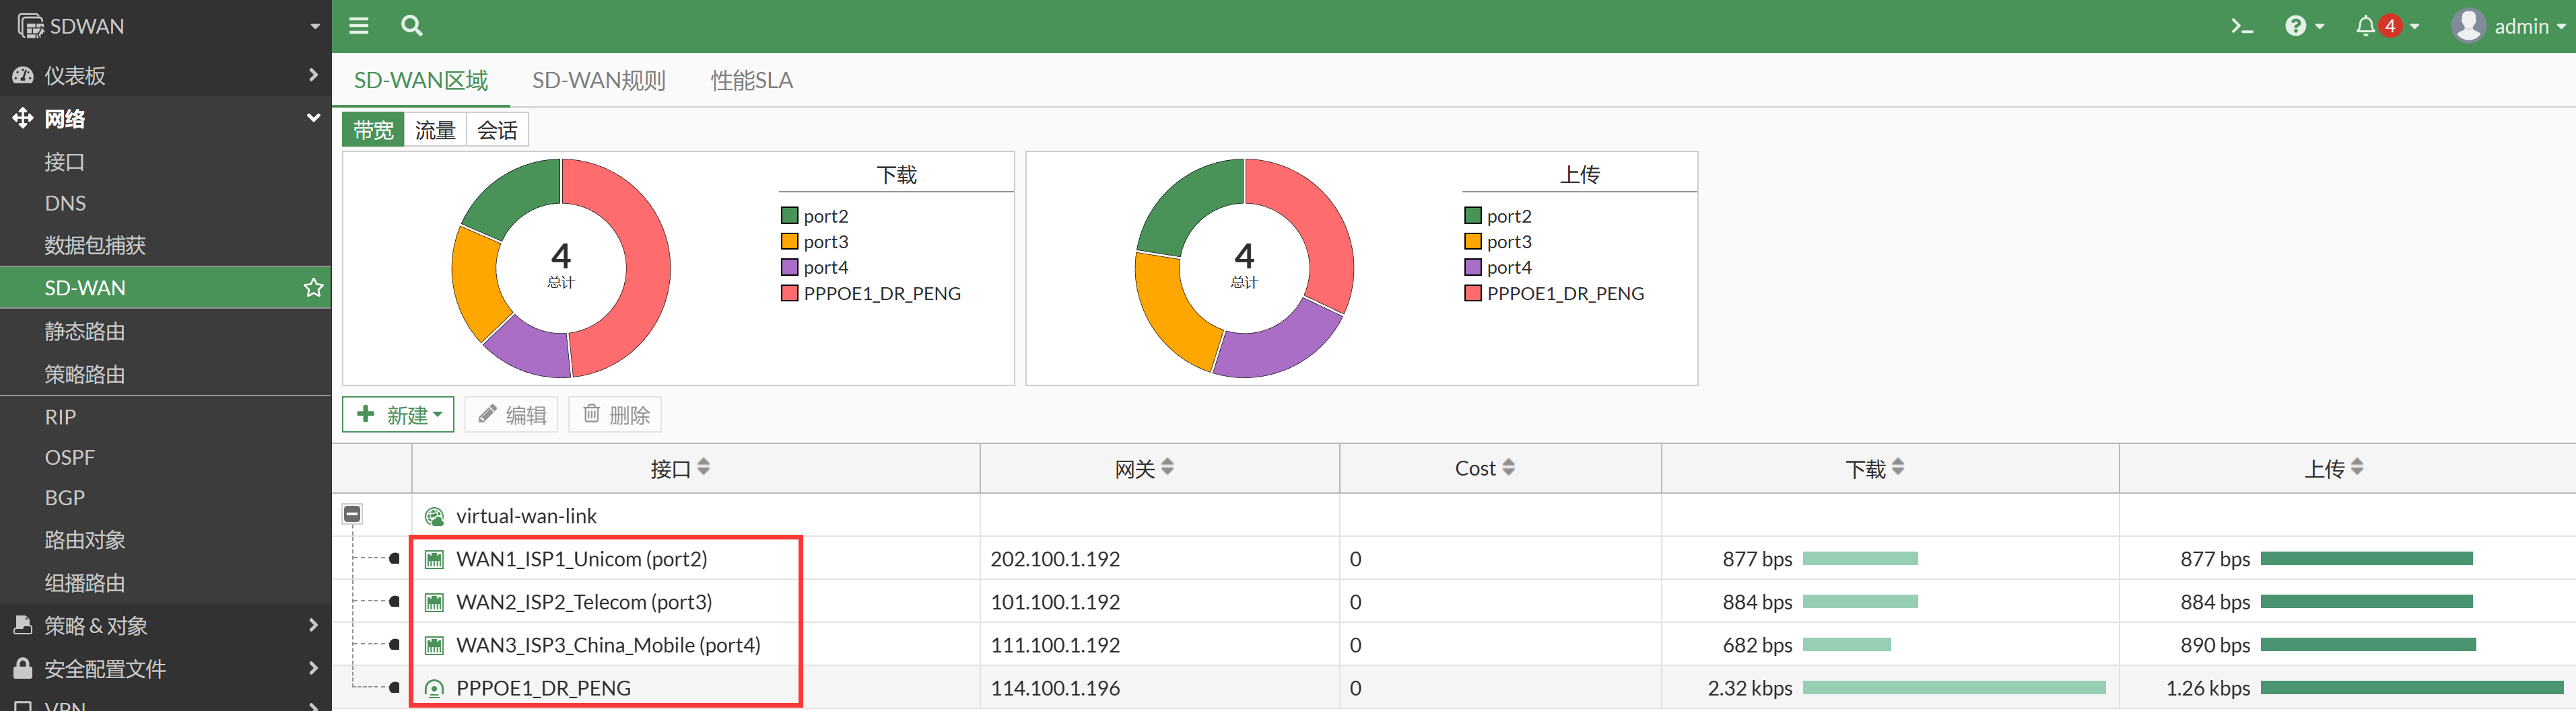Open the admin user dropdown
Image resolution: width=2576 pixels, height=711 pixels.
[2508, 27]
